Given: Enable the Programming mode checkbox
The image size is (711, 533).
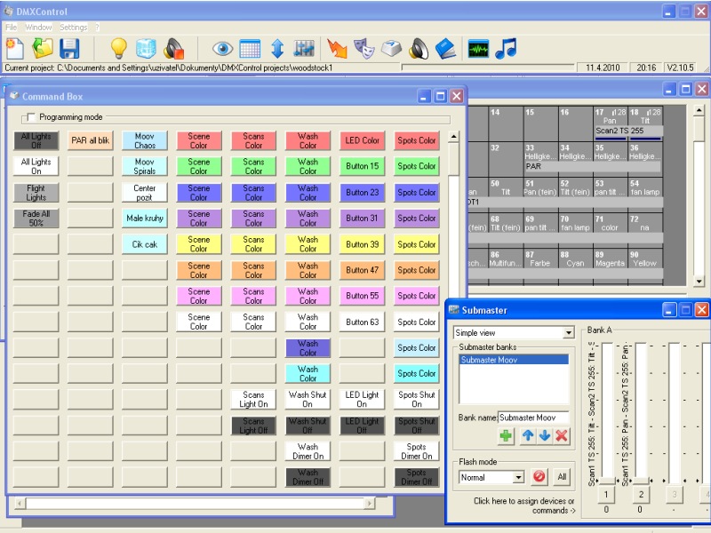Looking at the screenshot, I should click(x=32, y=117).
